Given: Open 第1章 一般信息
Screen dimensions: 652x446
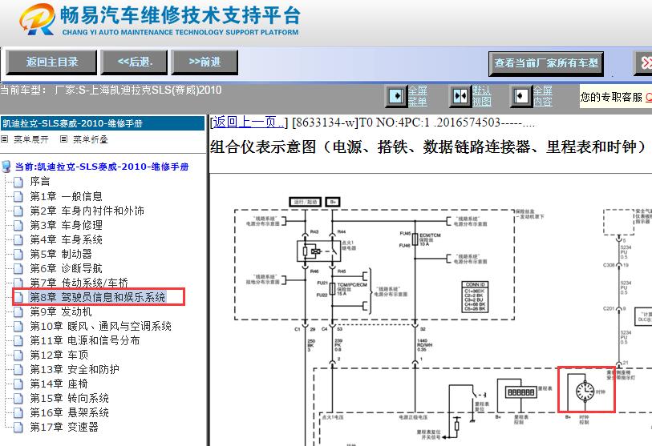Looking at the screenshot, I should [x=66, y=196].
